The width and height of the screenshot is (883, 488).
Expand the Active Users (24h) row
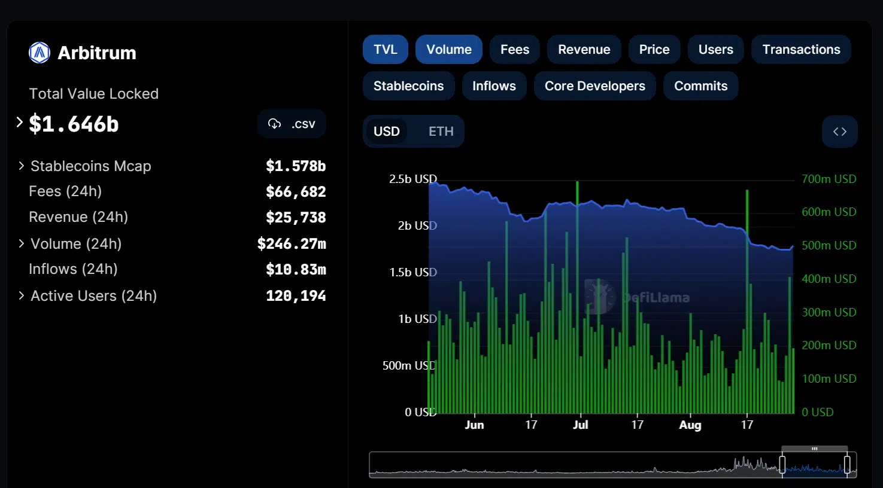point(22,295)
